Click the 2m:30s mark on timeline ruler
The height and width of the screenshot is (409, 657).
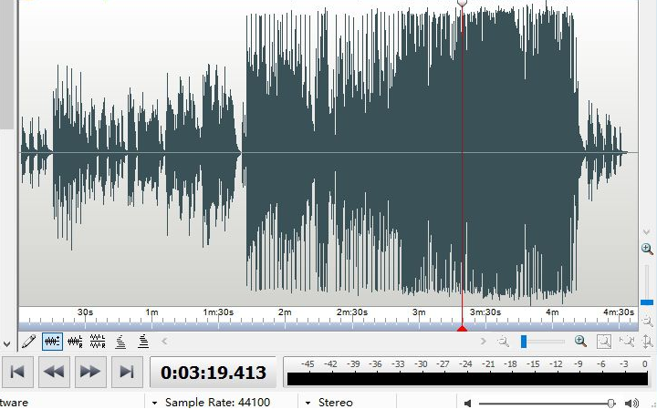[352, 312]
